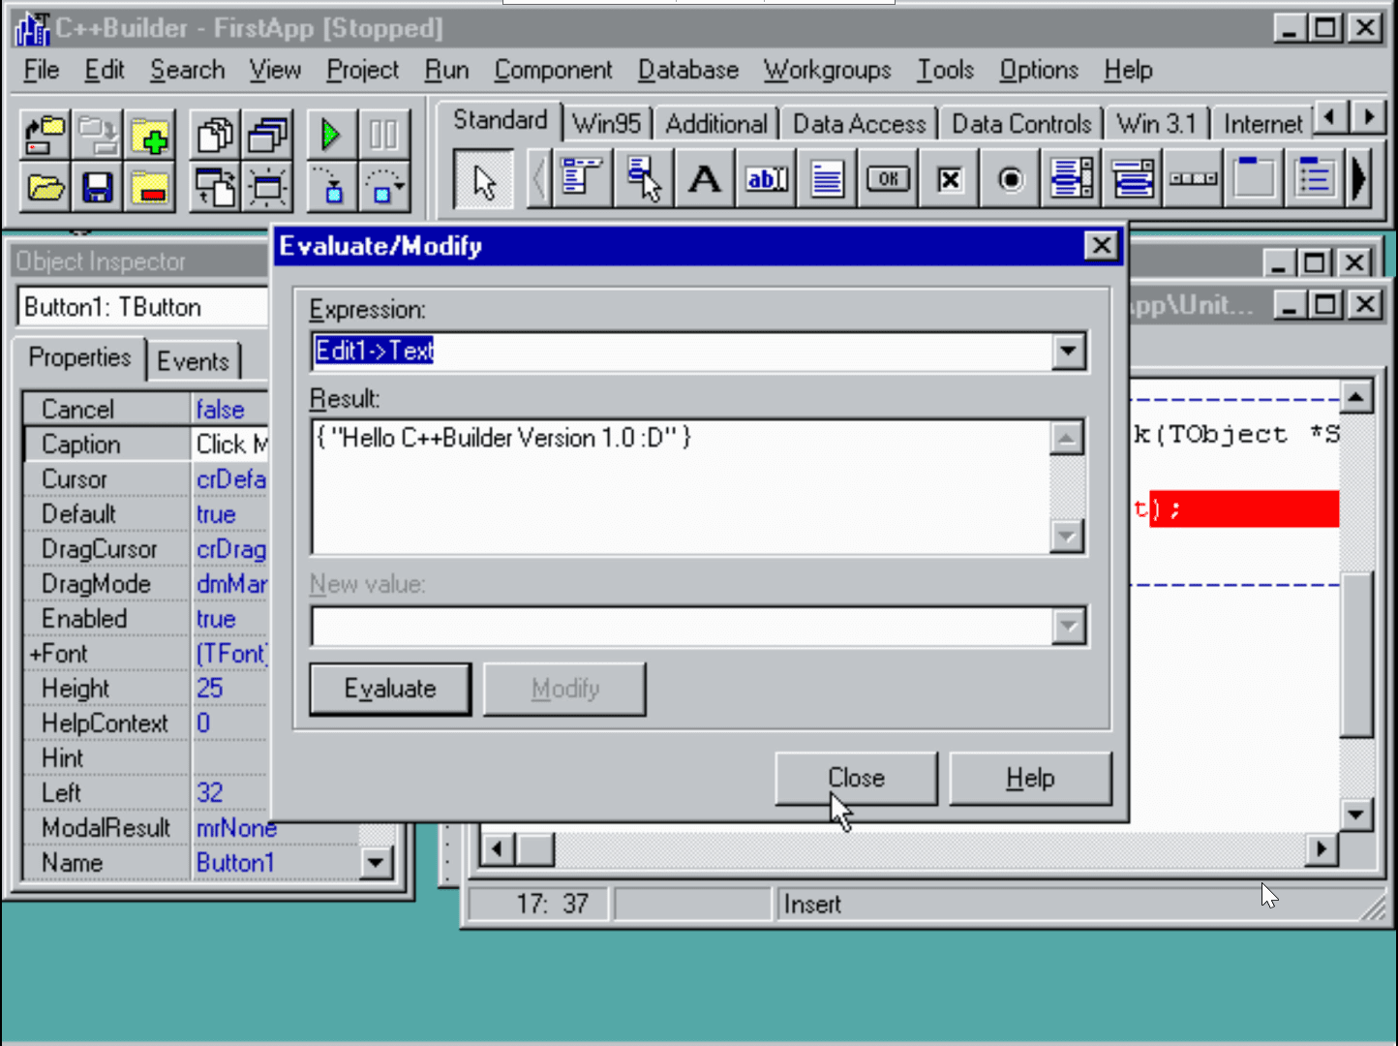Click the Enabled property value true

click(x=216, y=620)
